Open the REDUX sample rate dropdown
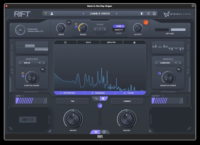Screen dimensions: 200x145 [32, 63]
